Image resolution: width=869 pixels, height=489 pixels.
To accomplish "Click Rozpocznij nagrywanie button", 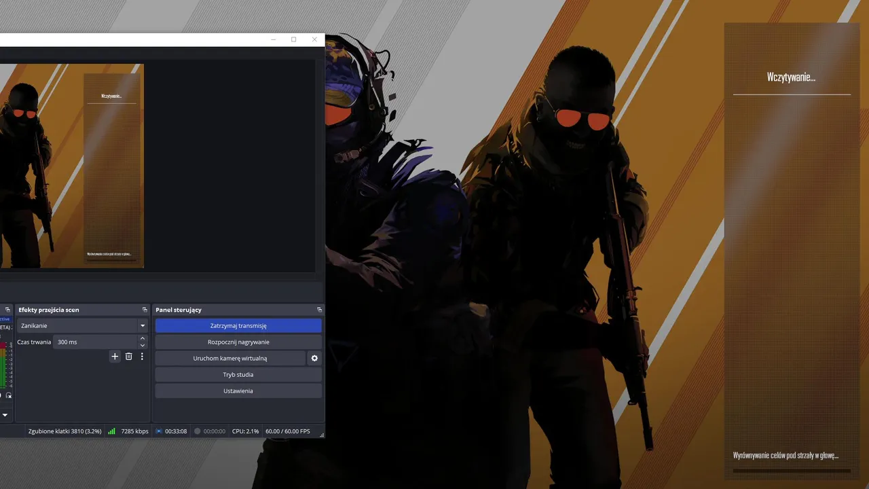I will 238,342.
